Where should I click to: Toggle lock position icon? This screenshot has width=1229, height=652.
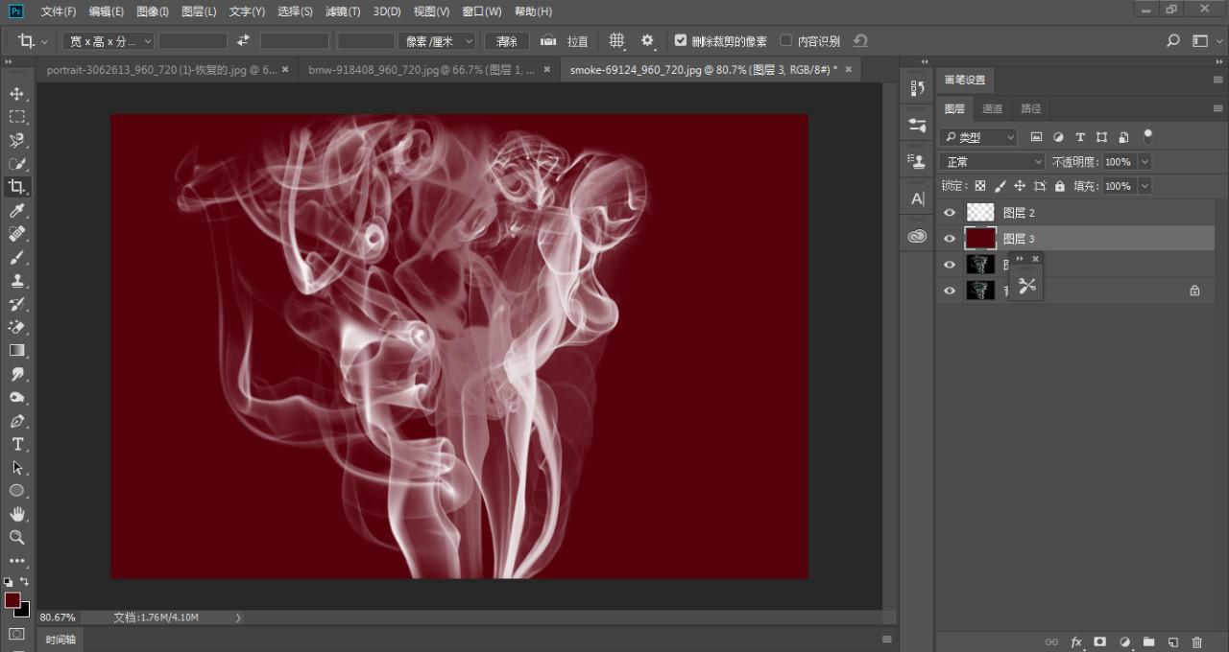[1020, 186]
